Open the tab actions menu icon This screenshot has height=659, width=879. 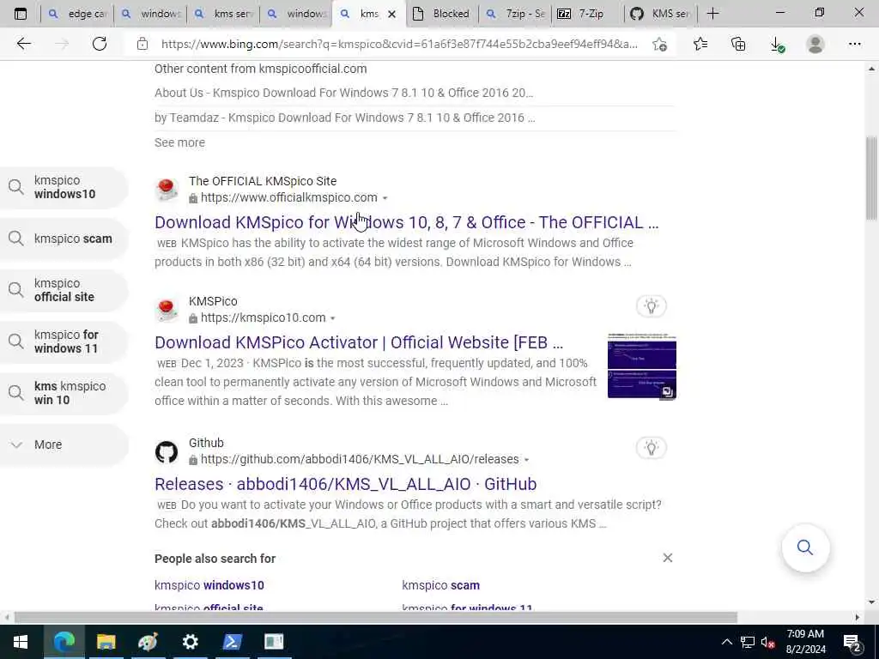21,14
